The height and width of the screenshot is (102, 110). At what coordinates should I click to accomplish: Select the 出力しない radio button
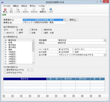pos(73,49)
